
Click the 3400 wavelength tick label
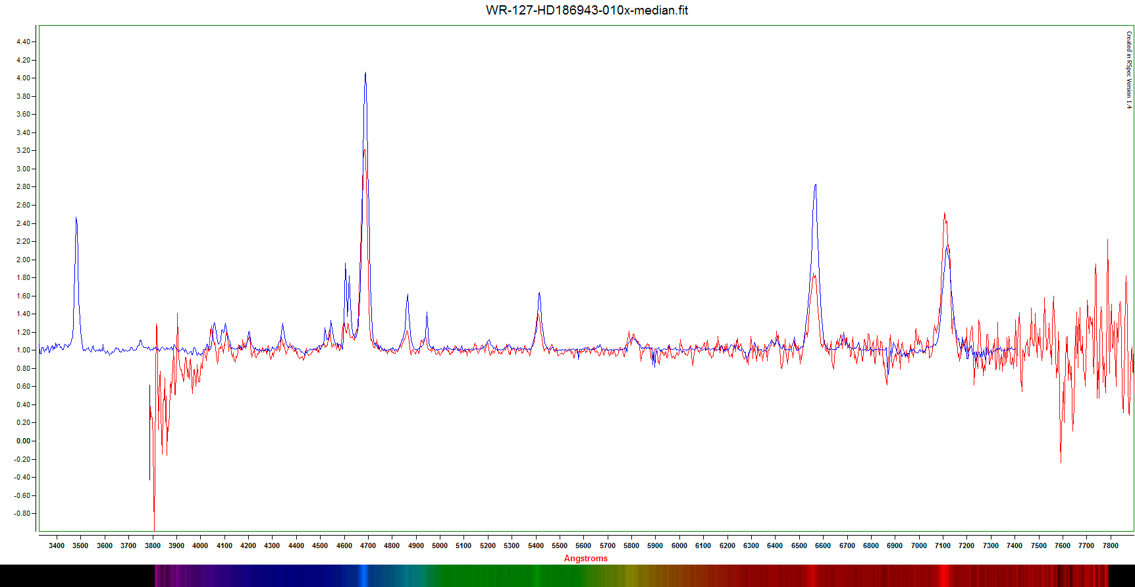point(57,545)
